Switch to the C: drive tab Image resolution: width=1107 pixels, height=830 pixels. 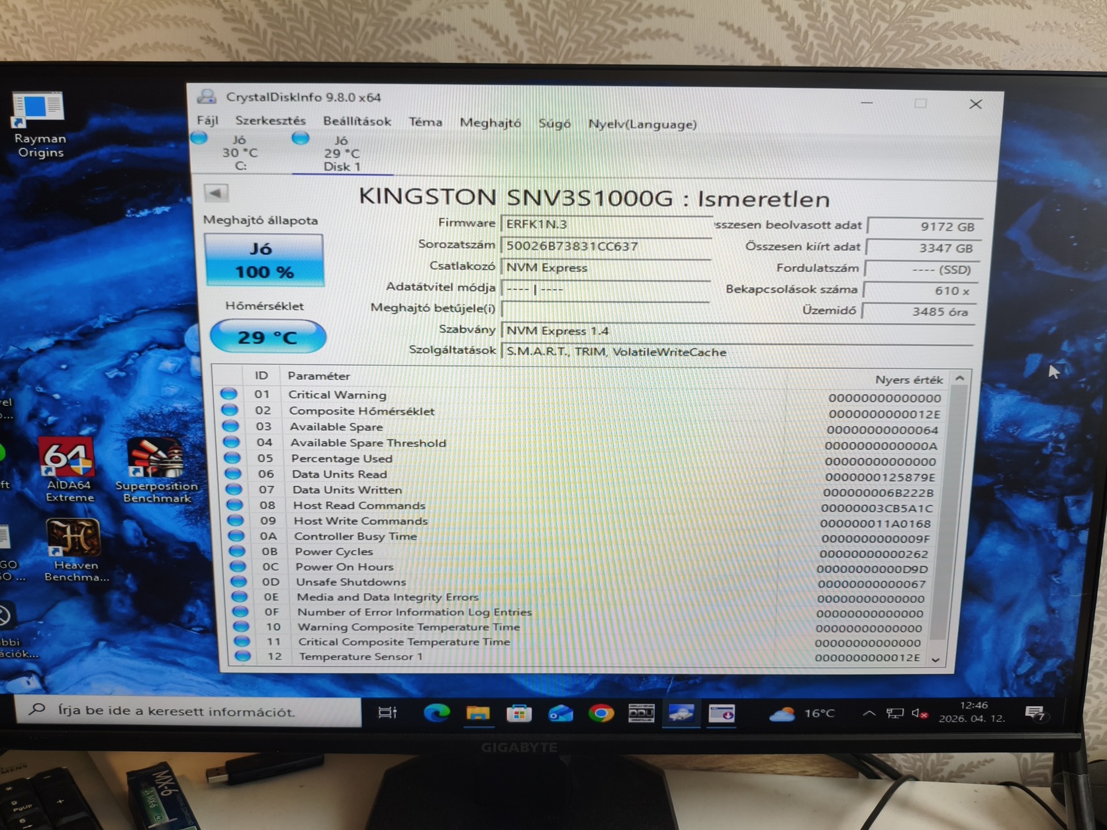(240, 152)
